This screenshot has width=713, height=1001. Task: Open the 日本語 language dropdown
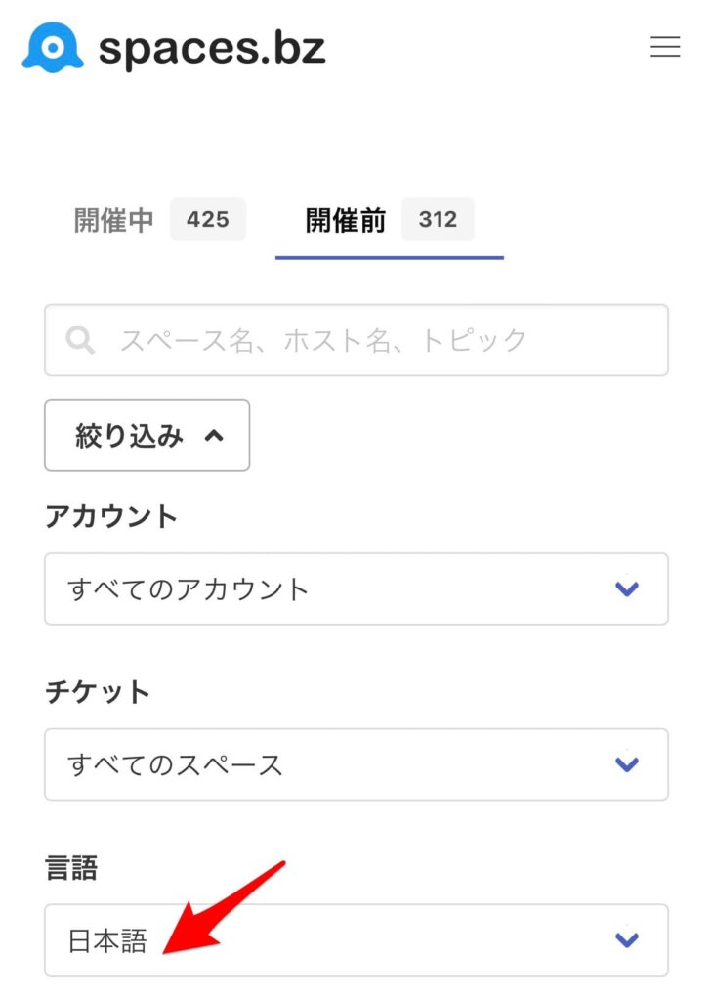click(x=356, y=939)
